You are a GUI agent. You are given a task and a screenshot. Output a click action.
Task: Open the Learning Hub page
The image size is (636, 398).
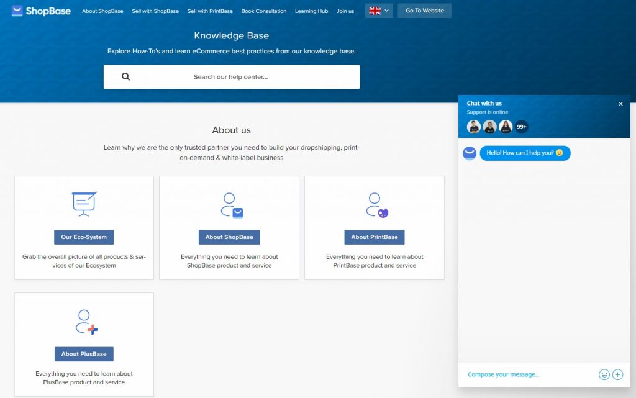(x=311, y=11)
